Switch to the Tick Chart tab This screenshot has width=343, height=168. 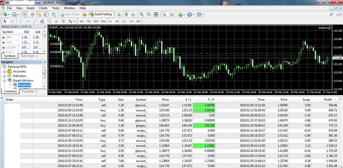tap(27, 56)
